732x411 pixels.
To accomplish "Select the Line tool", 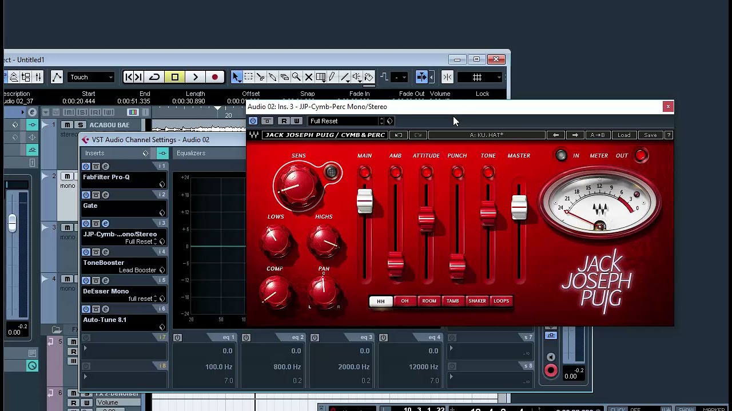I will pos(344,77).
